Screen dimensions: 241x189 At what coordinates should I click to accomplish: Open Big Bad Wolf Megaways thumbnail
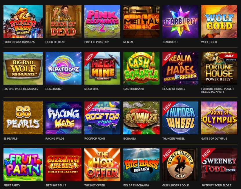click(x=23, y=68)
